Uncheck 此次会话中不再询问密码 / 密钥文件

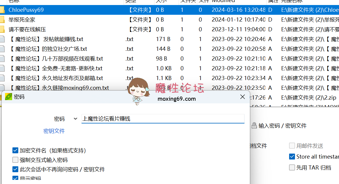(x=15, y=169)
